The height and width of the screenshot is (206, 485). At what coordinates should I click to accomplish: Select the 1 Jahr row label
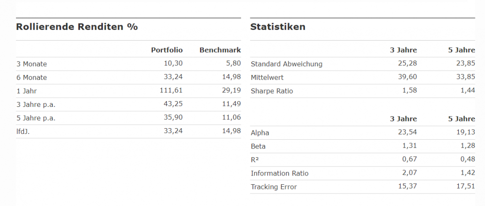26,91
